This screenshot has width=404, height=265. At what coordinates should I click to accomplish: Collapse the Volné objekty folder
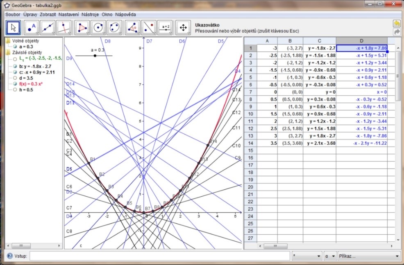click(8, 40)
